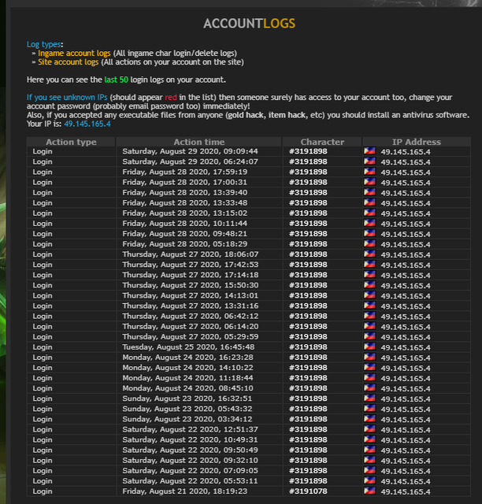The height and width of the screenshot is (504, 482).
Task: Click the Saturday, August 22 2020, 12:51:37 time
Action: click(x=190, y=429)
